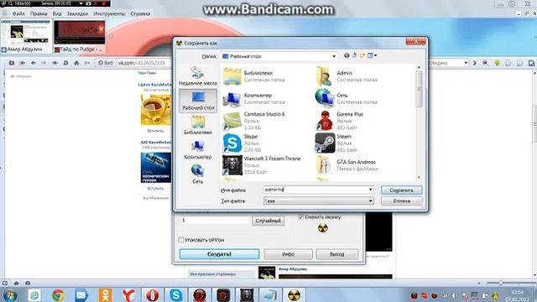Select Сеть in places sidebar
This screenshot has width=537, height=302.
pos(198,174)
